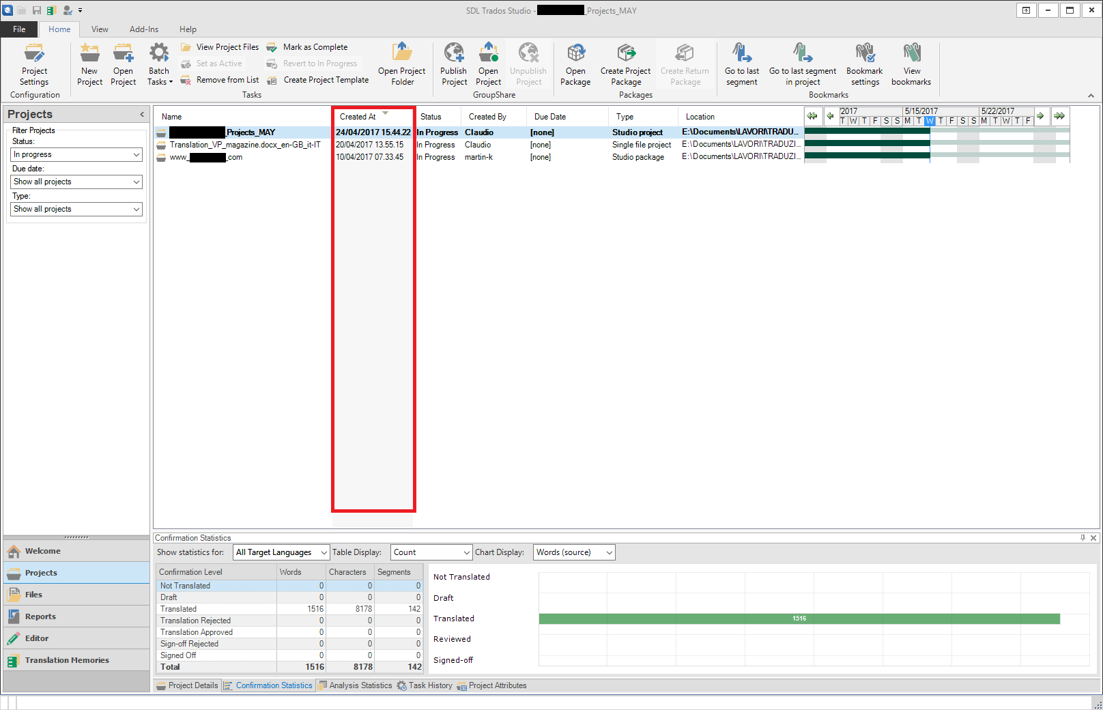Click the Single file project type cell
Image resolution: width=1103 pixels, height=710 pixels.
642,145
